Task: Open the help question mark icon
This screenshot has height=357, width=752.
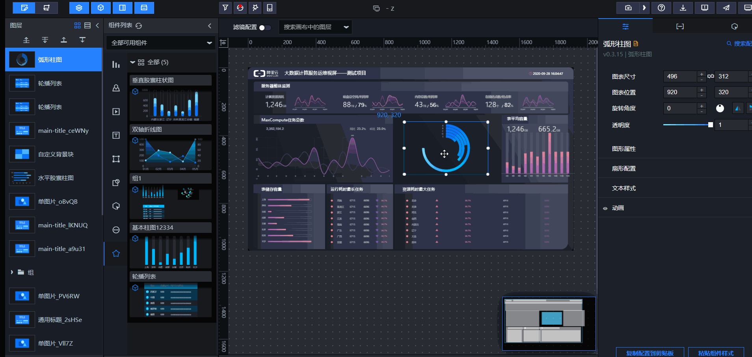Action: (661, 7)
